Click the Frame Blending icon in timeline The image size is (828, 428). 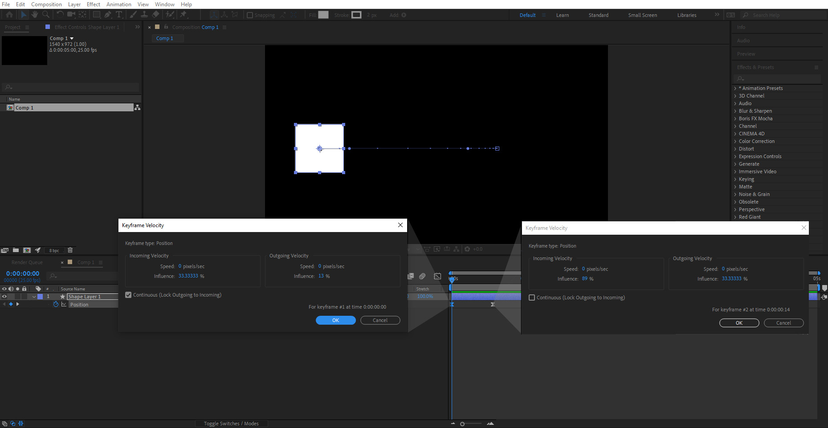411,276
